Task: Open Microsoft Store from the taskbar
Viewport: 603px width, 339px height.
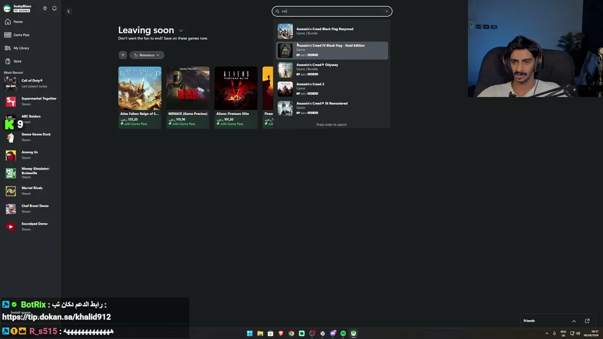Action: pyautogui.click(x=270, y=334)
